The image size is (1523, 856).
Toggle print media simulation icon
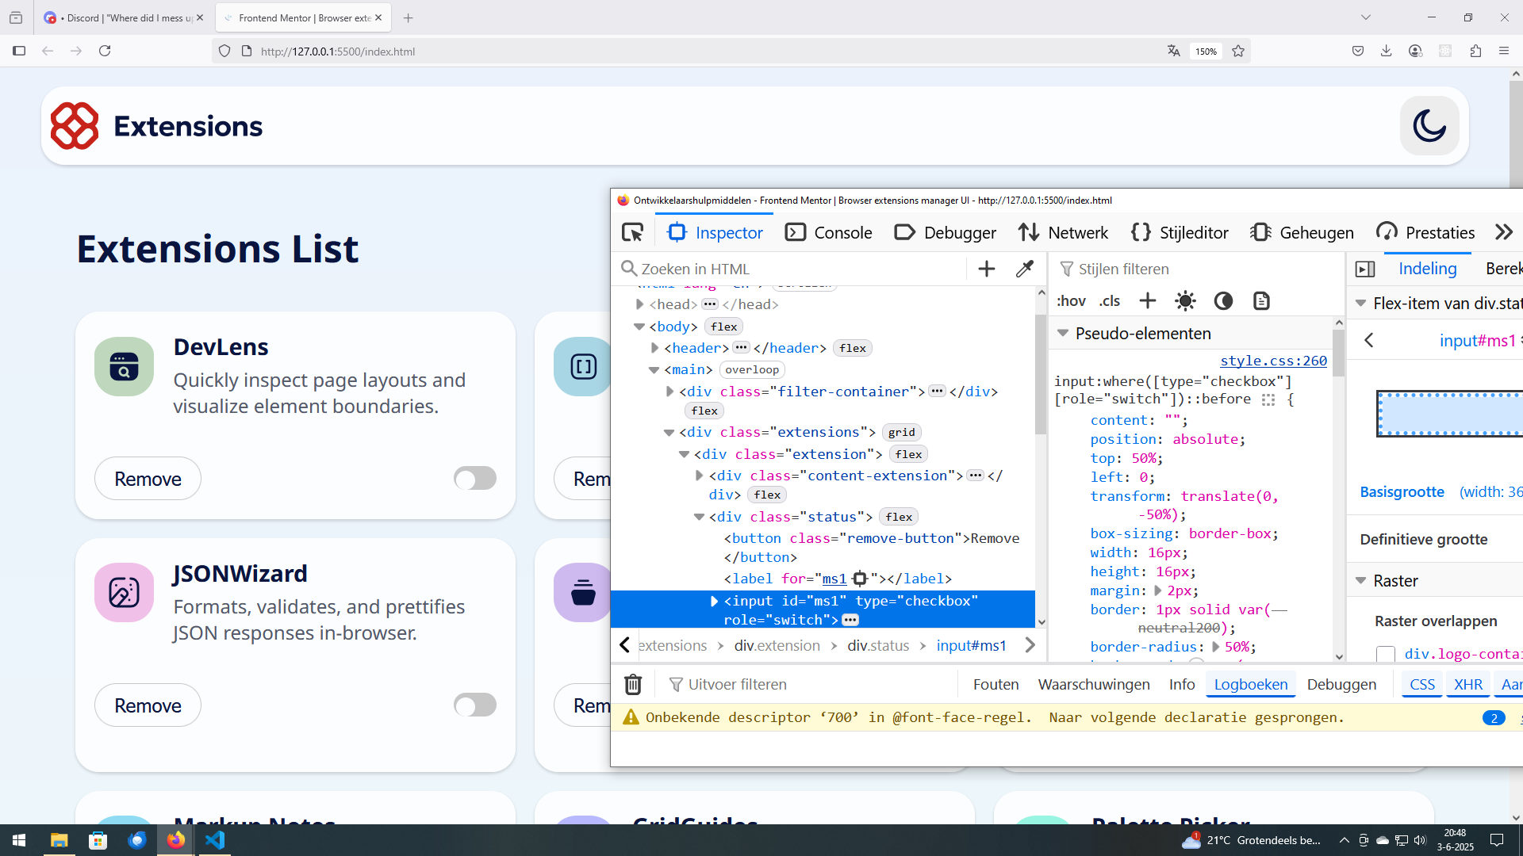[1261, 301]
